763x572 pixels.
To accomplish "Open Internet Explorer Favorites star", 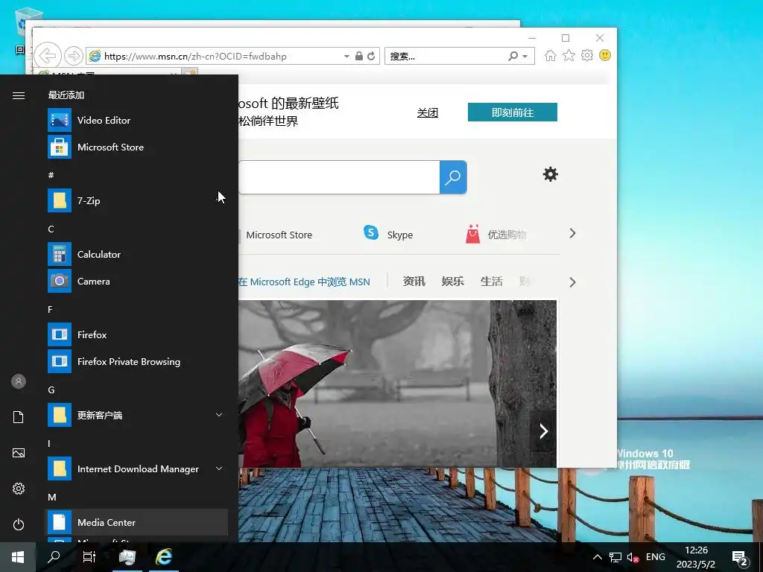I will [x=569, y=55].
